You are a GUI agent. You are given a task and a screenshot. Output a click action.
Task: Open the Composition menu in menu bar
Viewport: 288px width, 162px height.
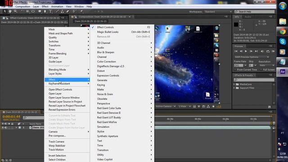tap(23, 7)
